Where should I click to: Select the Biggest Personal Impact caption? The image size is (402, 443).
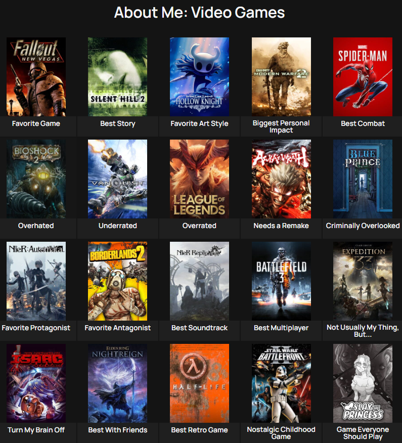pyautogui.click(x=281, y=126)
